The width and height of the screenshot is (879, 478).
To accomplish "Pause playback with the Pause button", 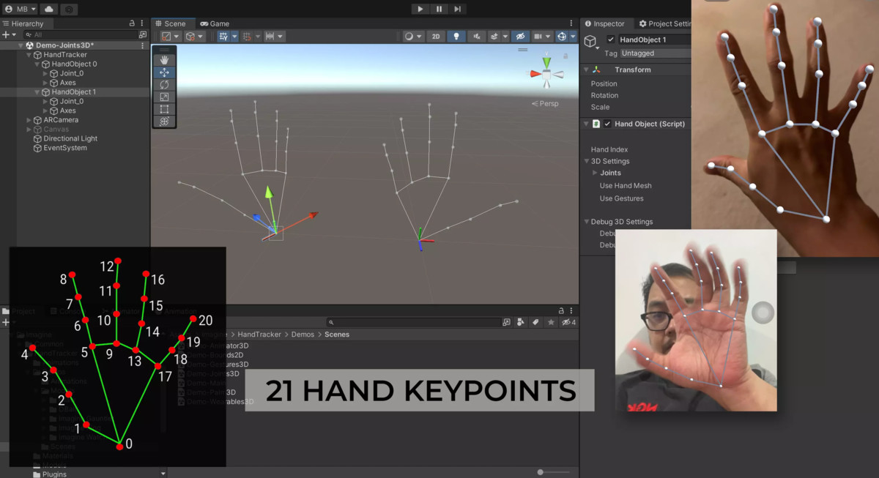I will point(437,9).
